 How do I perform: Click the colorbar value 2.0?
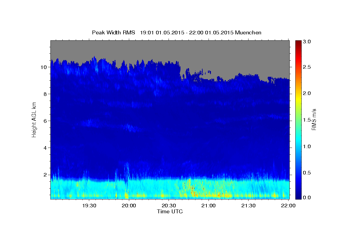click(307, 94)
